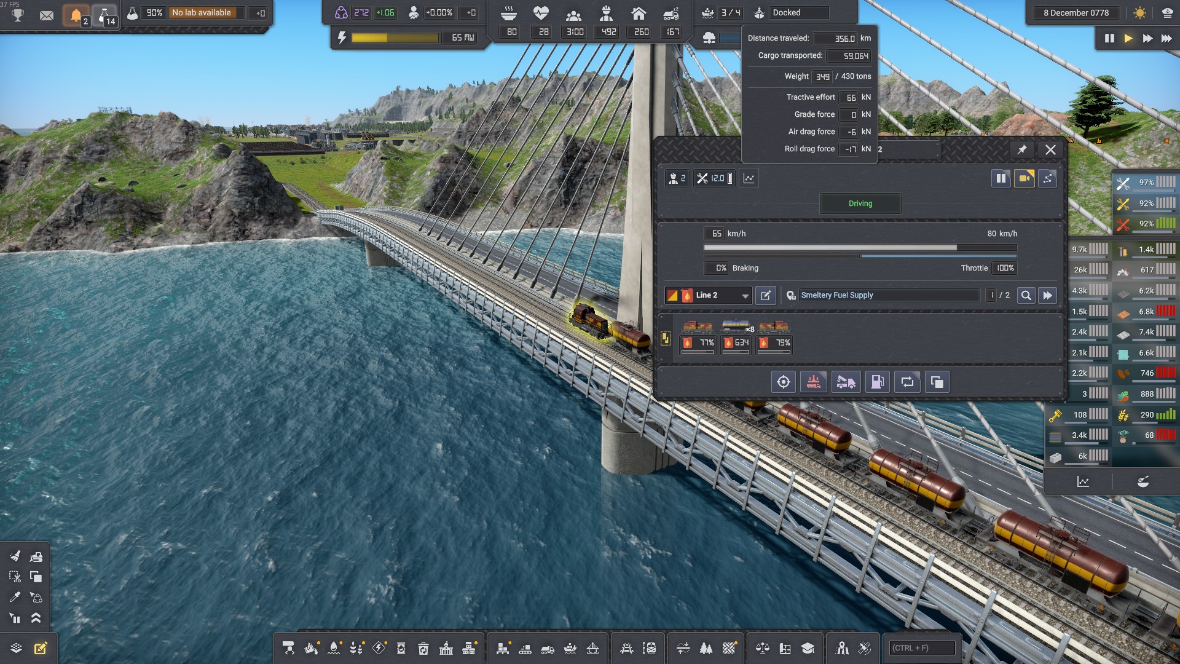Image resolution: width=1180 pixels, height=664 pixels.
Task: Open the recovery tow truck action
Action: [846, 382]
